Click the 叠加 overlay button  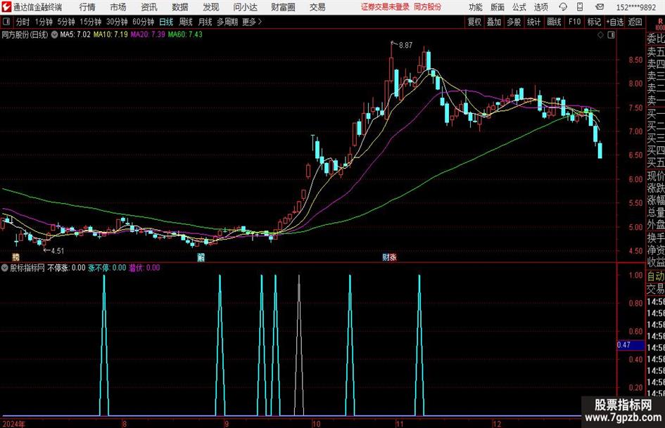pos(494,22)
